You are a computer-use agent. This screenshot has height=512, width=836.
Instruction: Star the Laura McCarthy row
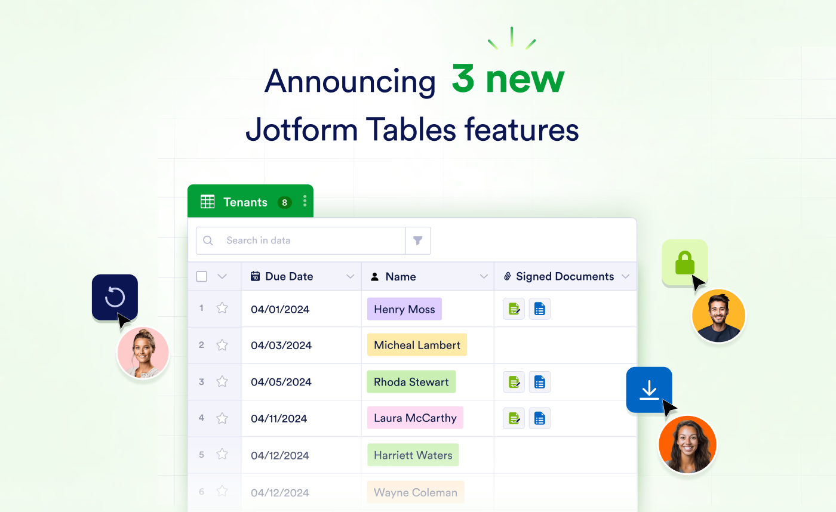222,418
